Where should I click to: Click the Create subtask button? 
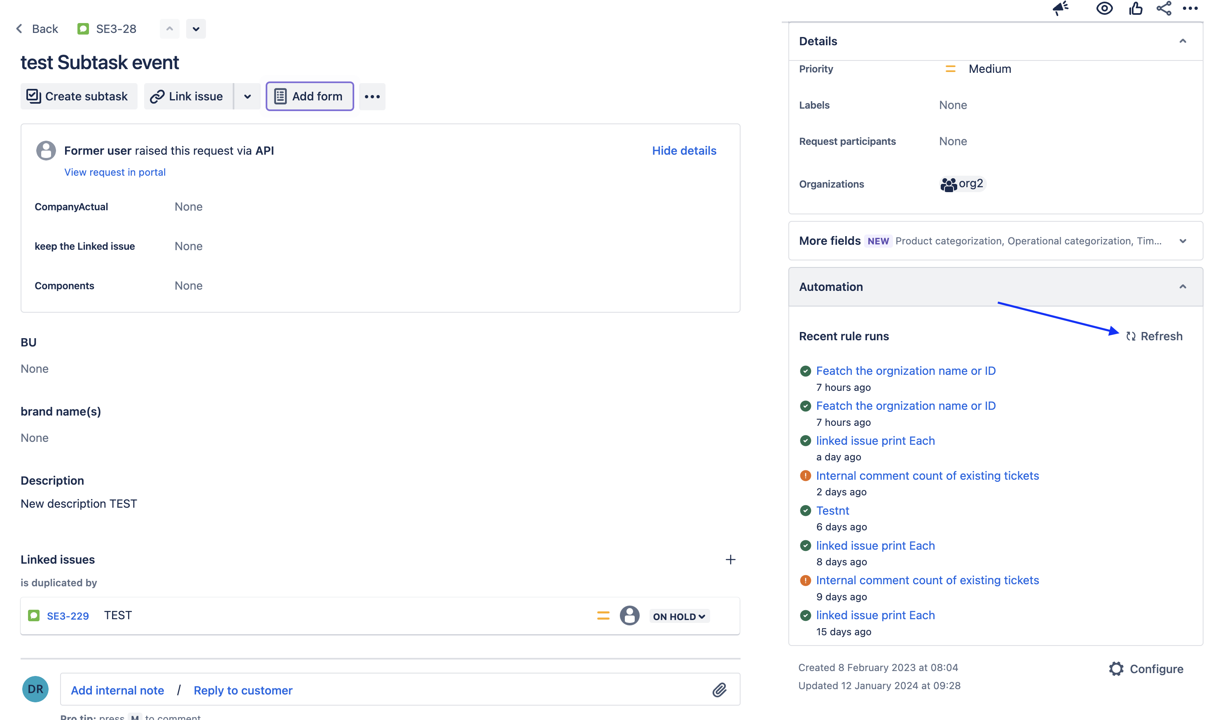pyautogui.click(x=78, y=97)
